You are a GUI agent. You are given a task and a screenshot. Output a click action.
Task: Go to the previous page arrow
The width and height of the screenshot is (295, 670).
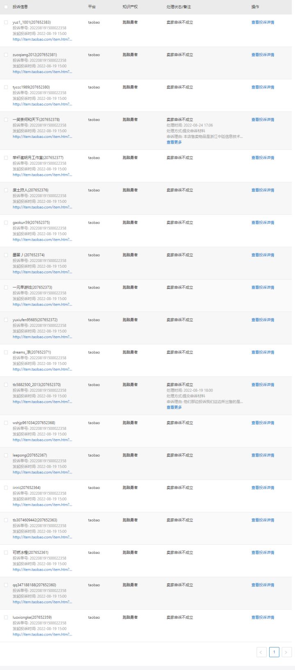pyautogui.click(x=261, y=652)
